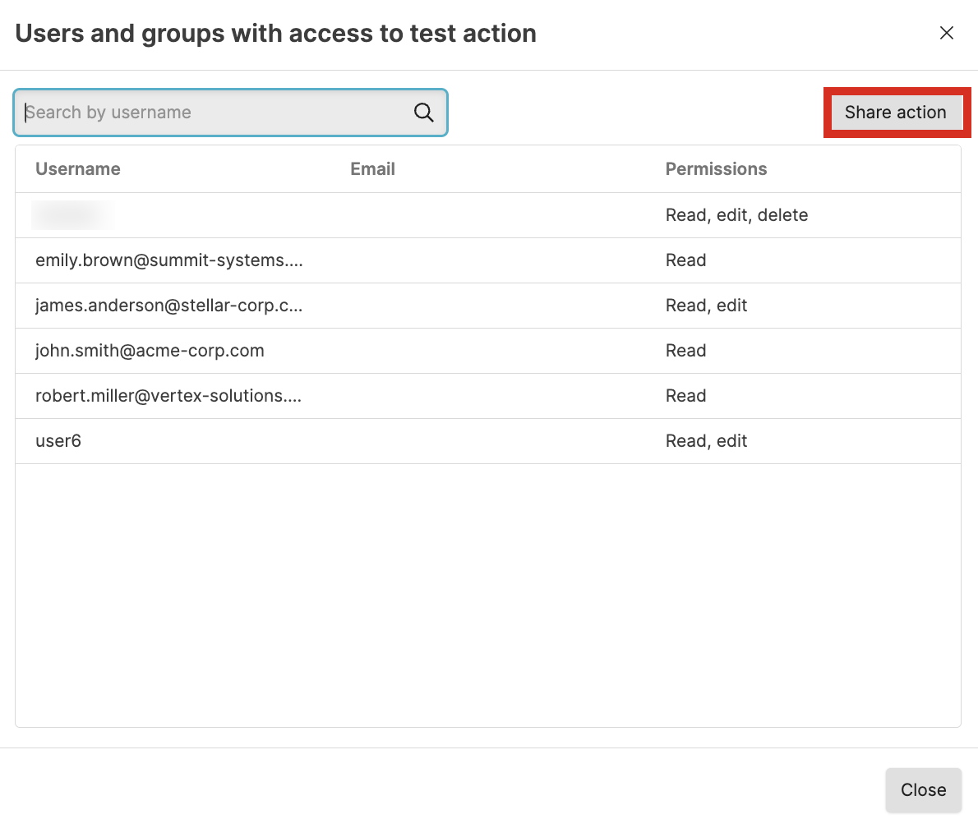Focus the Search by username field
Screen dimensions: 978x828
(214, 113)
